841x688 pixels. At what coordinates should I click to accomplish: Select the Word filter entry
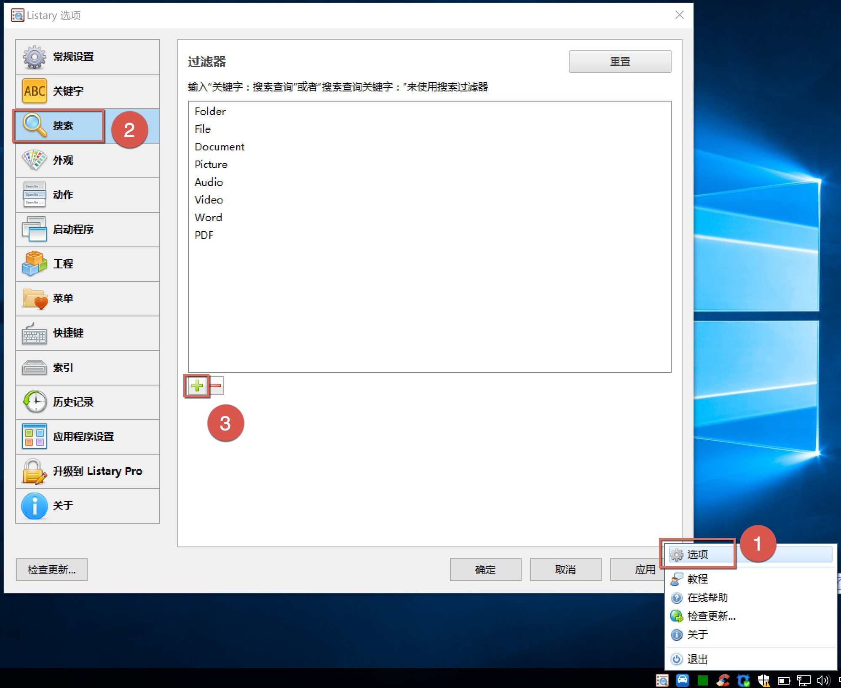click(x=429, y=217)
